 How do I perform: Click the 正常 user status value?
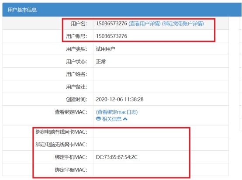click(101, 62)
